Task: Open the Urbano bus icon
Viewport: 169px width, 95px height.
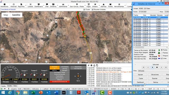Action: click(95, 4)
